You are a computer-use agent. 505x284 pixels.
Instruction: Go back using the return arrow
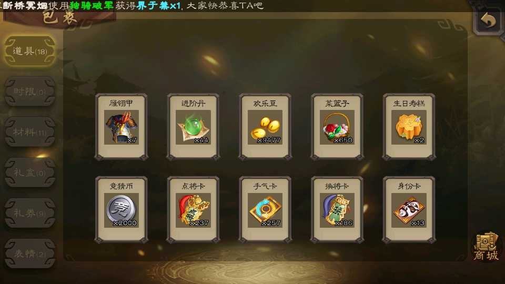click(x=488, y=21)
